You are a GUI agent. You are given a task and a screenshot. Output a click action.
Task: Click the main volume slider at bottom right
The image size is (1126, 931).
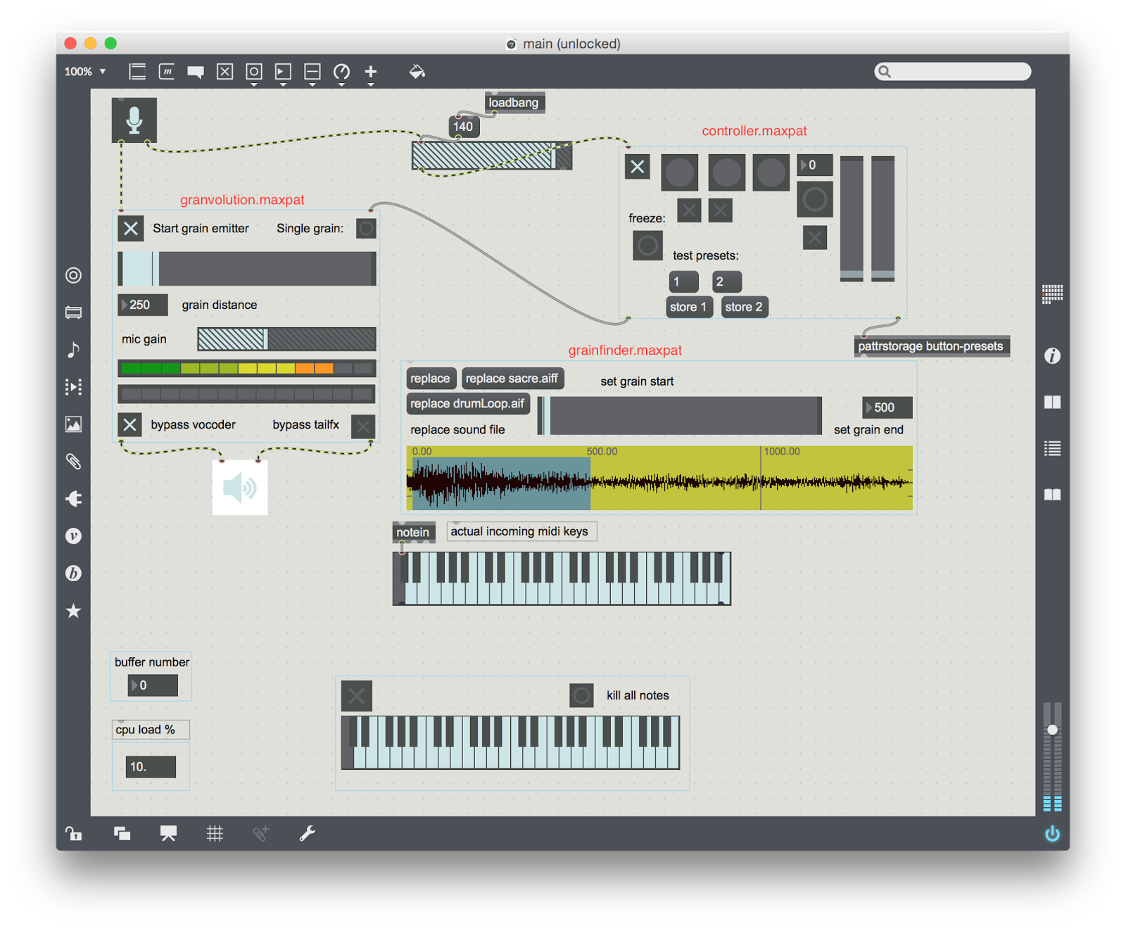(x=1052, y=756)
